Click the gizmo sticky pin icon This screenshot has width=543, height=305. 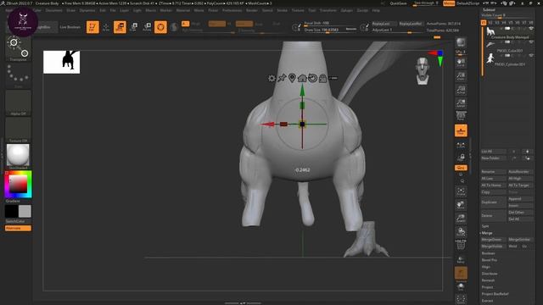282,78
